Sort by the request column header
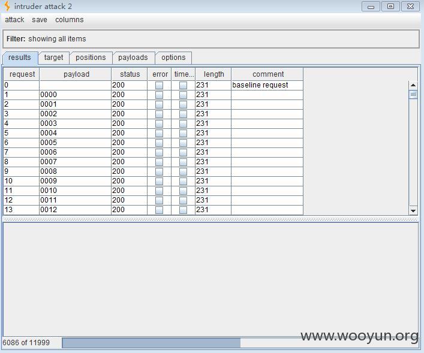Image resolution: width=424 pixels, height=353 pixels. click(22, 74)
